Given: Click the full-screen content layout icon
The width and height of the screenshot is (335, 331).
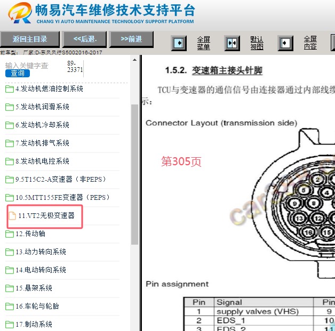Looking at the screenshot, I should [x=285, y=43].
